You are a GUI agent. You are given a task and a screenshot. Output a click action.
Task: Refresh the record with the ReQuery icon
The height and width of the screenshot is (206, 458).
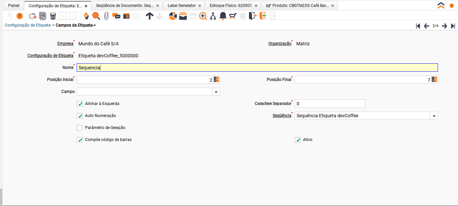pyautogui.click(x=86, y=16)
